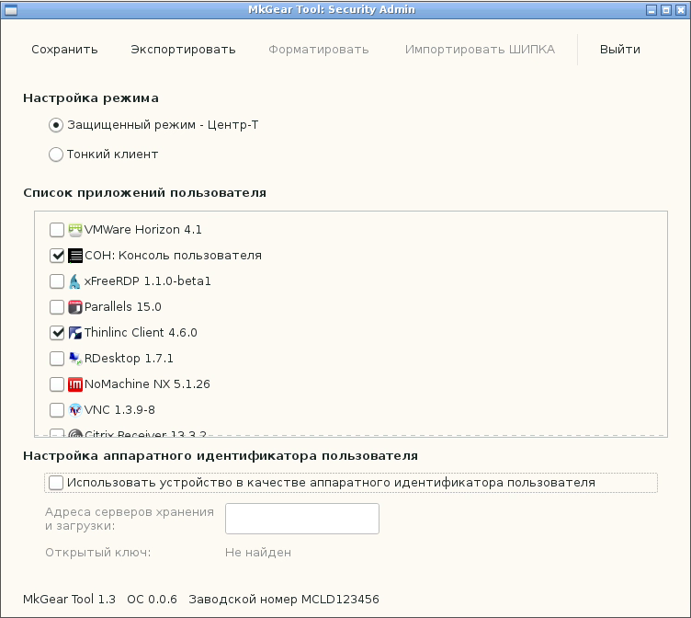Select Thinlinc Client 4.6.0 label
Viewport: 691px width, 618px height.
point(141,333)
